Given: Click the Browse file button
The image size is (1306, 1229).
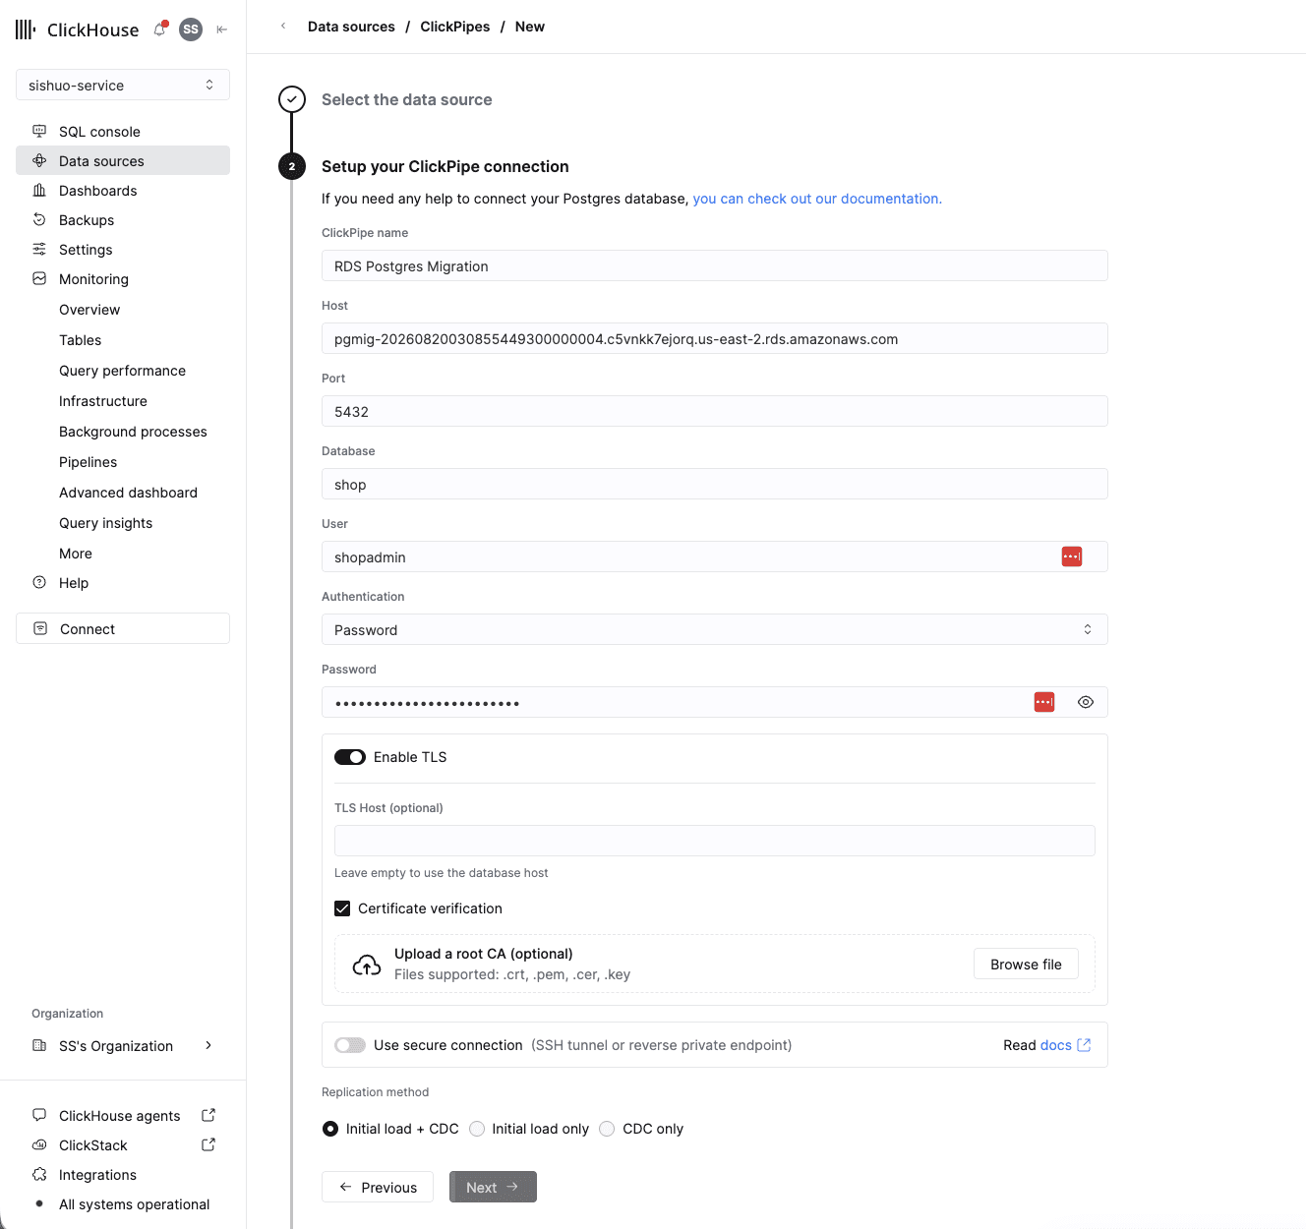Looking at the screenshot, I should [x=1026, y=965].
